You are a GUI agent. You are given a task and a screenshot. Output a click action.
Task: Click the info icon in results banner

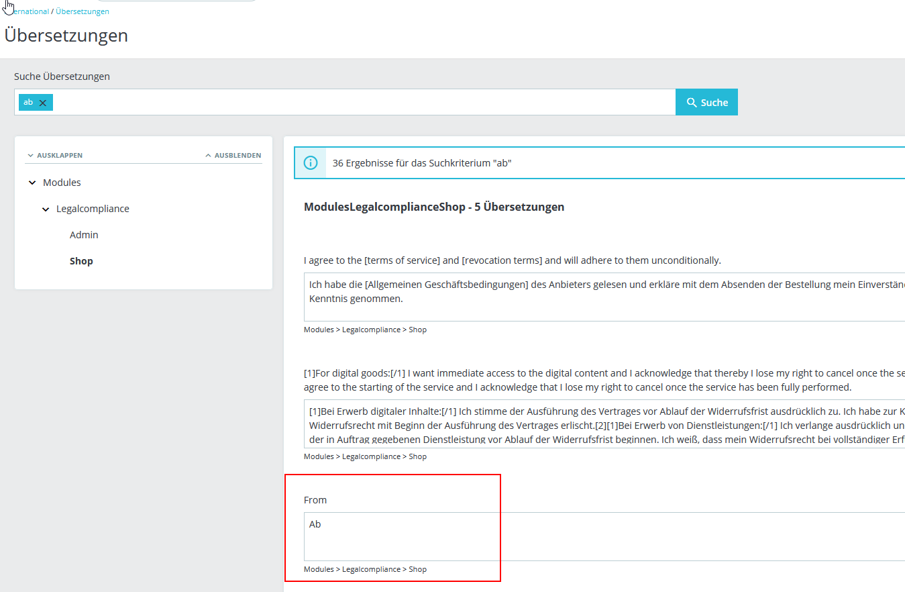311,163
